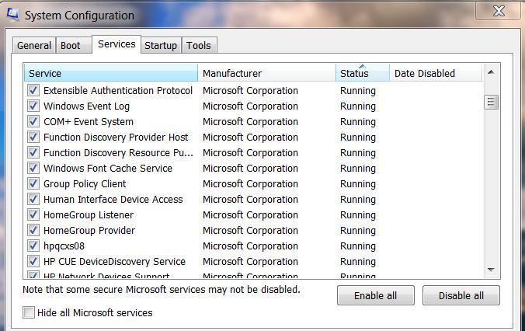This screenshot has width=525, height=331.
Task: Click the Disable all button
Action: point(461,296)
